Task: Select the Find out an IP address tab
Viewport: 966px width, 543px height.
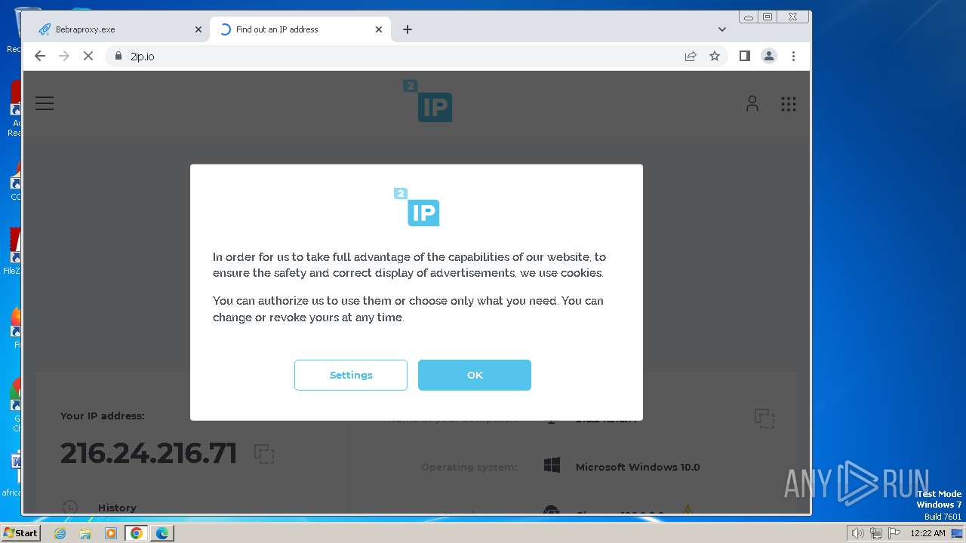Action: pyautogui.click(x=300, y=29)
